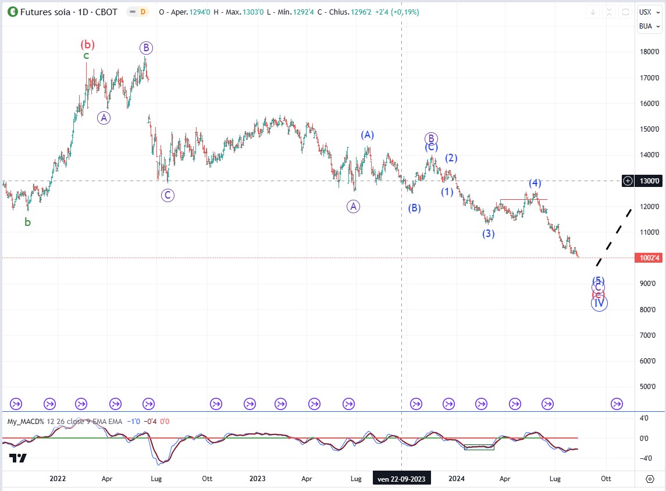Open the event marker above the 2023 label
Viewport: 666px width, 491px height.
[x=250, y=404]
